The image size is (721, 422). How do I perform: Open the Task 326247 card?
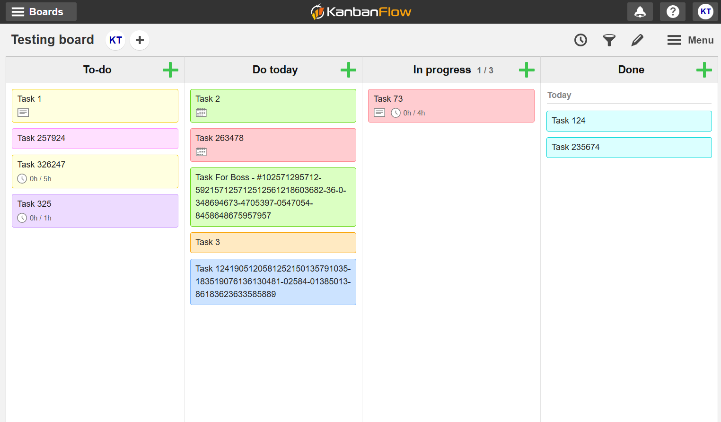(x=95, y=171)
